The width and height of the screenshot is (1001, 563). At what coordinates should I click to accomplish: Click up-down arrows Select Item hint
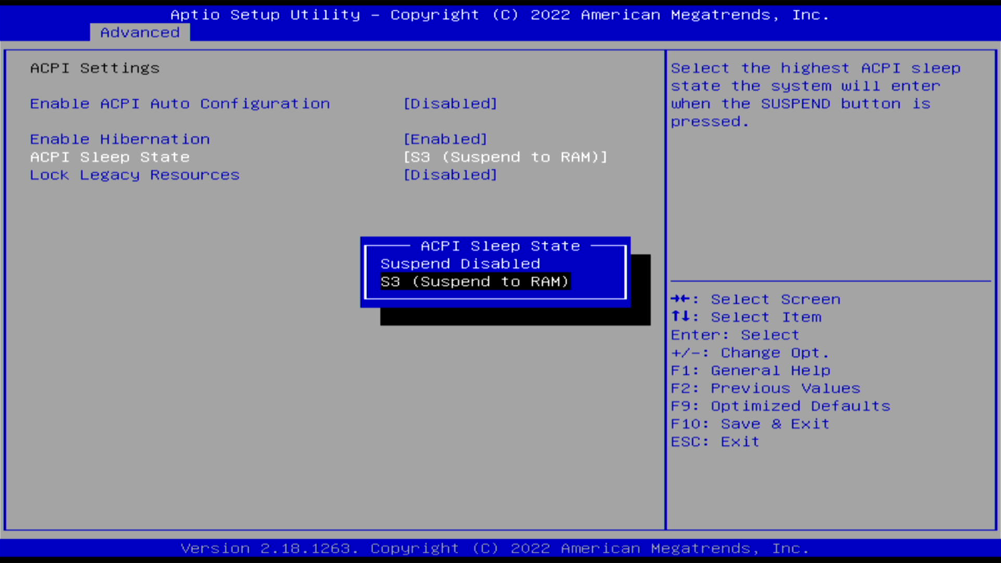(x=746, y=317)
